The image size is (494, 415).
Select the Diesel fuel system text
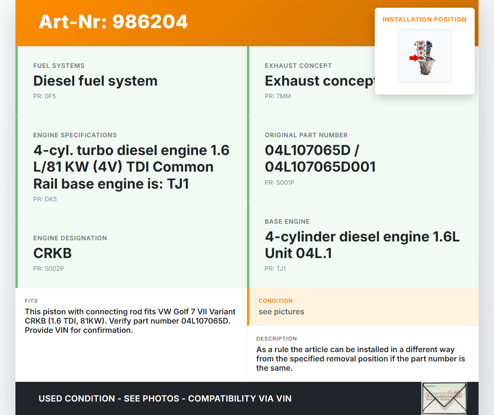[95, 81]
